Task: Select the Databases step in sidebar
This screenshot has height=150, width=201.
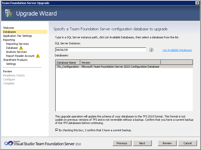Action: click(x=25, y=32)
